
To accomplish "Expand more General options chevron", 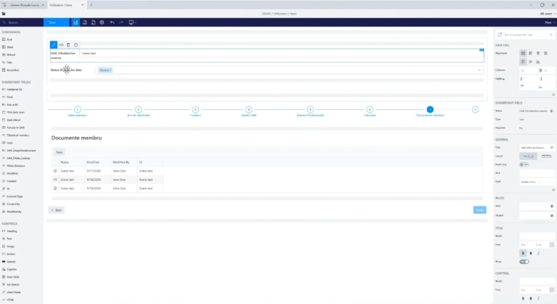I will [553, 190].
